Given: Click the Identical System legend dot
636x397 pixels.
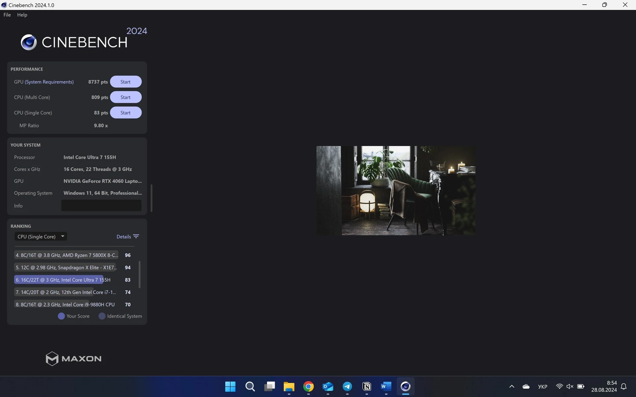Looking at the screenshot, I should click(x=102, y=316).
